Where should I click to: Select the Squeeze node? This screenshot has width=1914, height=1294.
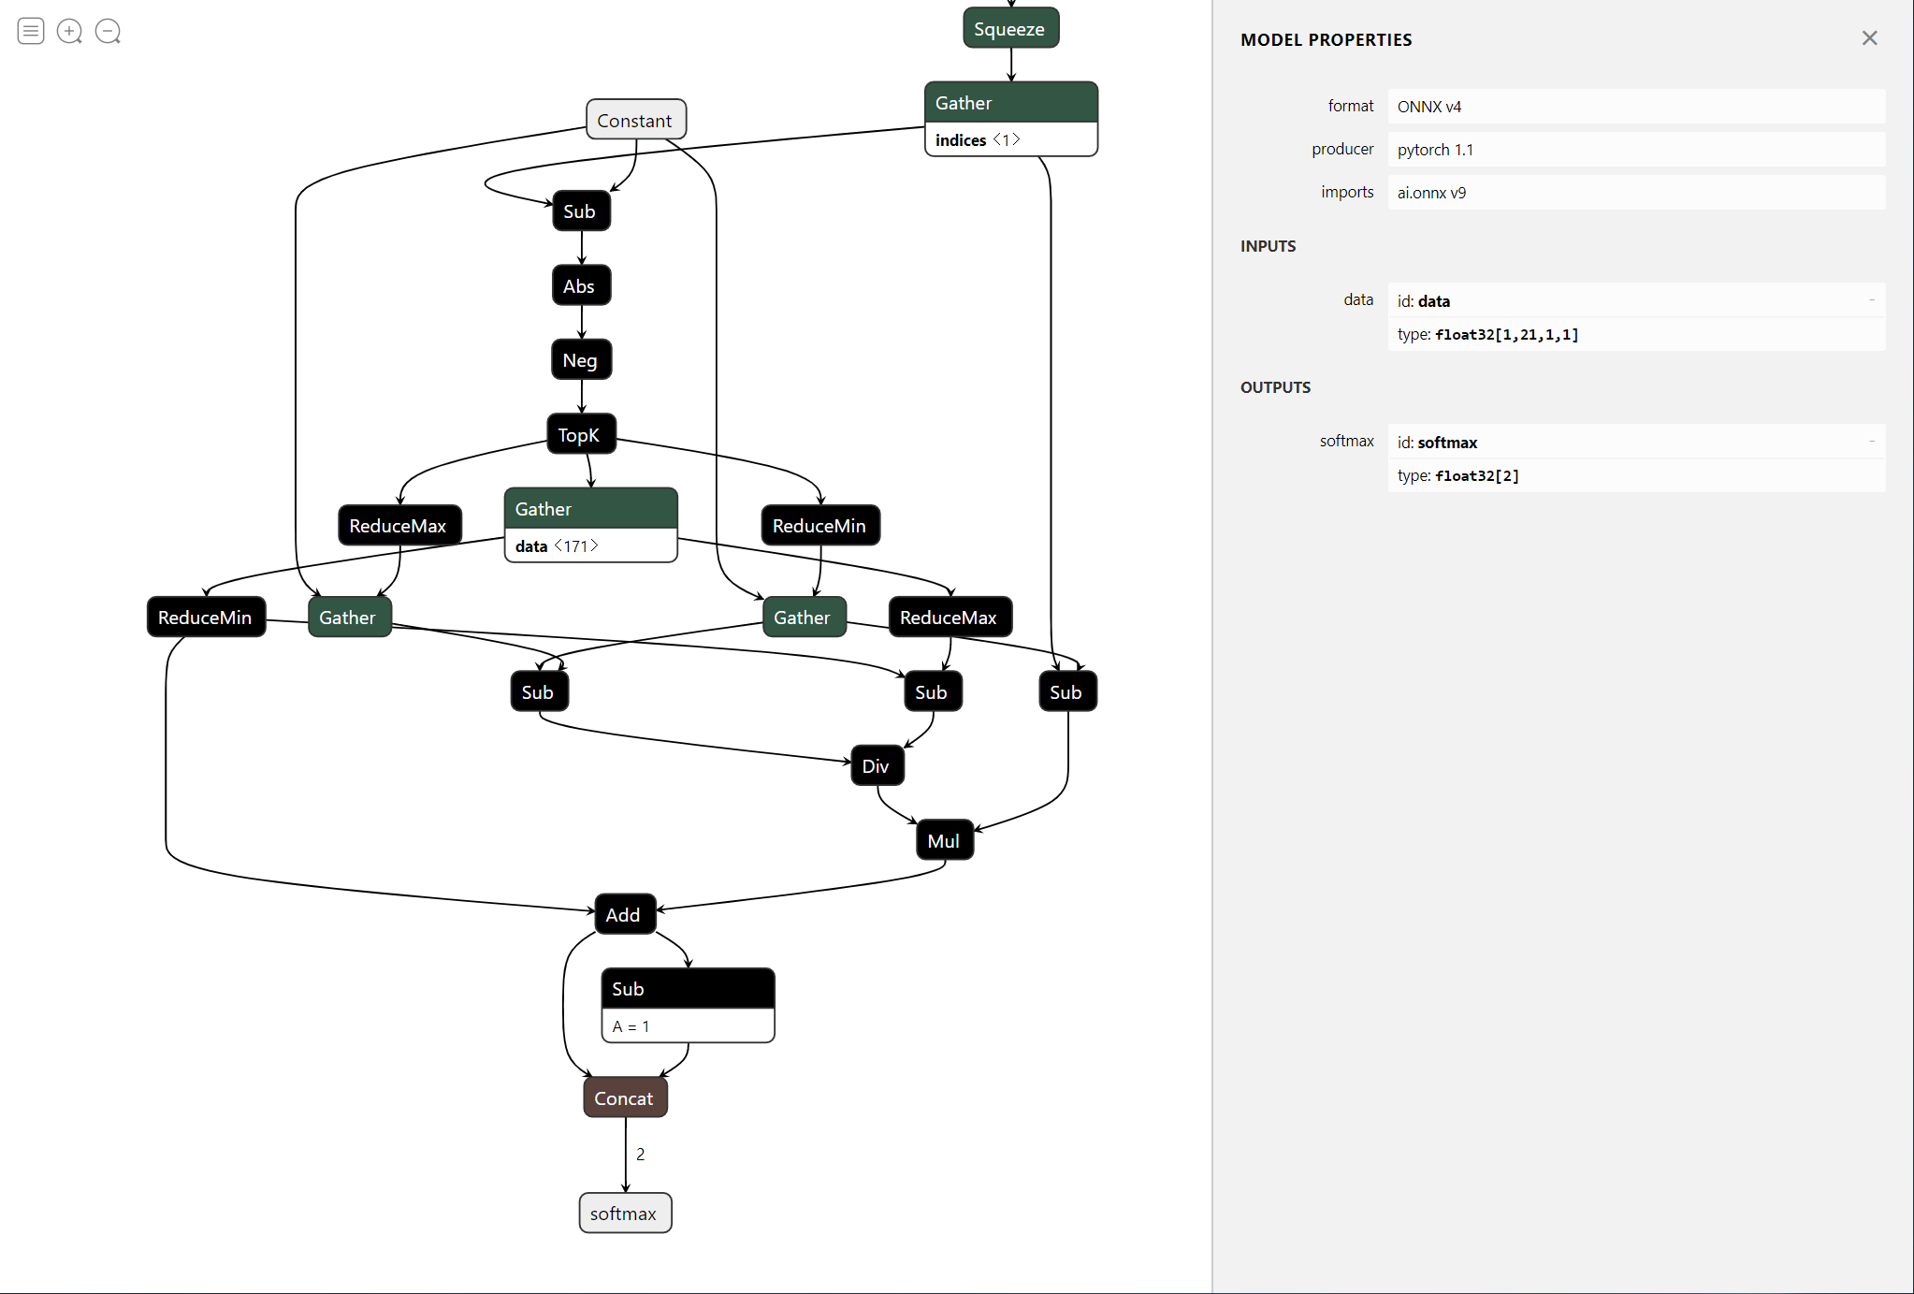pyautogui.click(x=1010, y=28)
